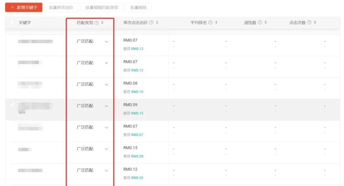
Task: Tick the select-all checkbox beside 关键字 header
Action: coord(12,22)
